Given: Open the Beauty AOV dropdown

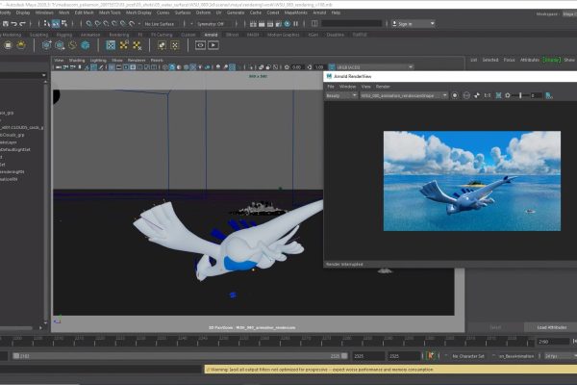Looking at the screenshot, I should pyautogui.click(x=341, y=95).
